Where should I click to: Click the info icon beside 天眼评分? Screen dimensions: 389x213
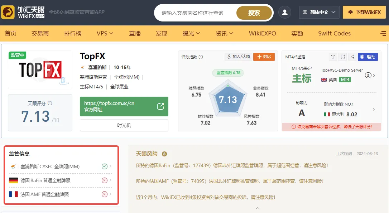pos(50,103)
